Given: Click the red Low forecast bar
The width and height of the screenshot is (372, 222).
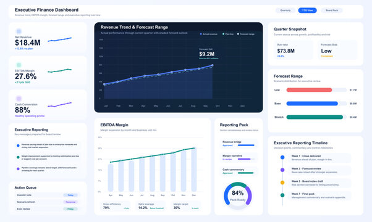Looking at the screenshot, I should [x=309, y=90].
